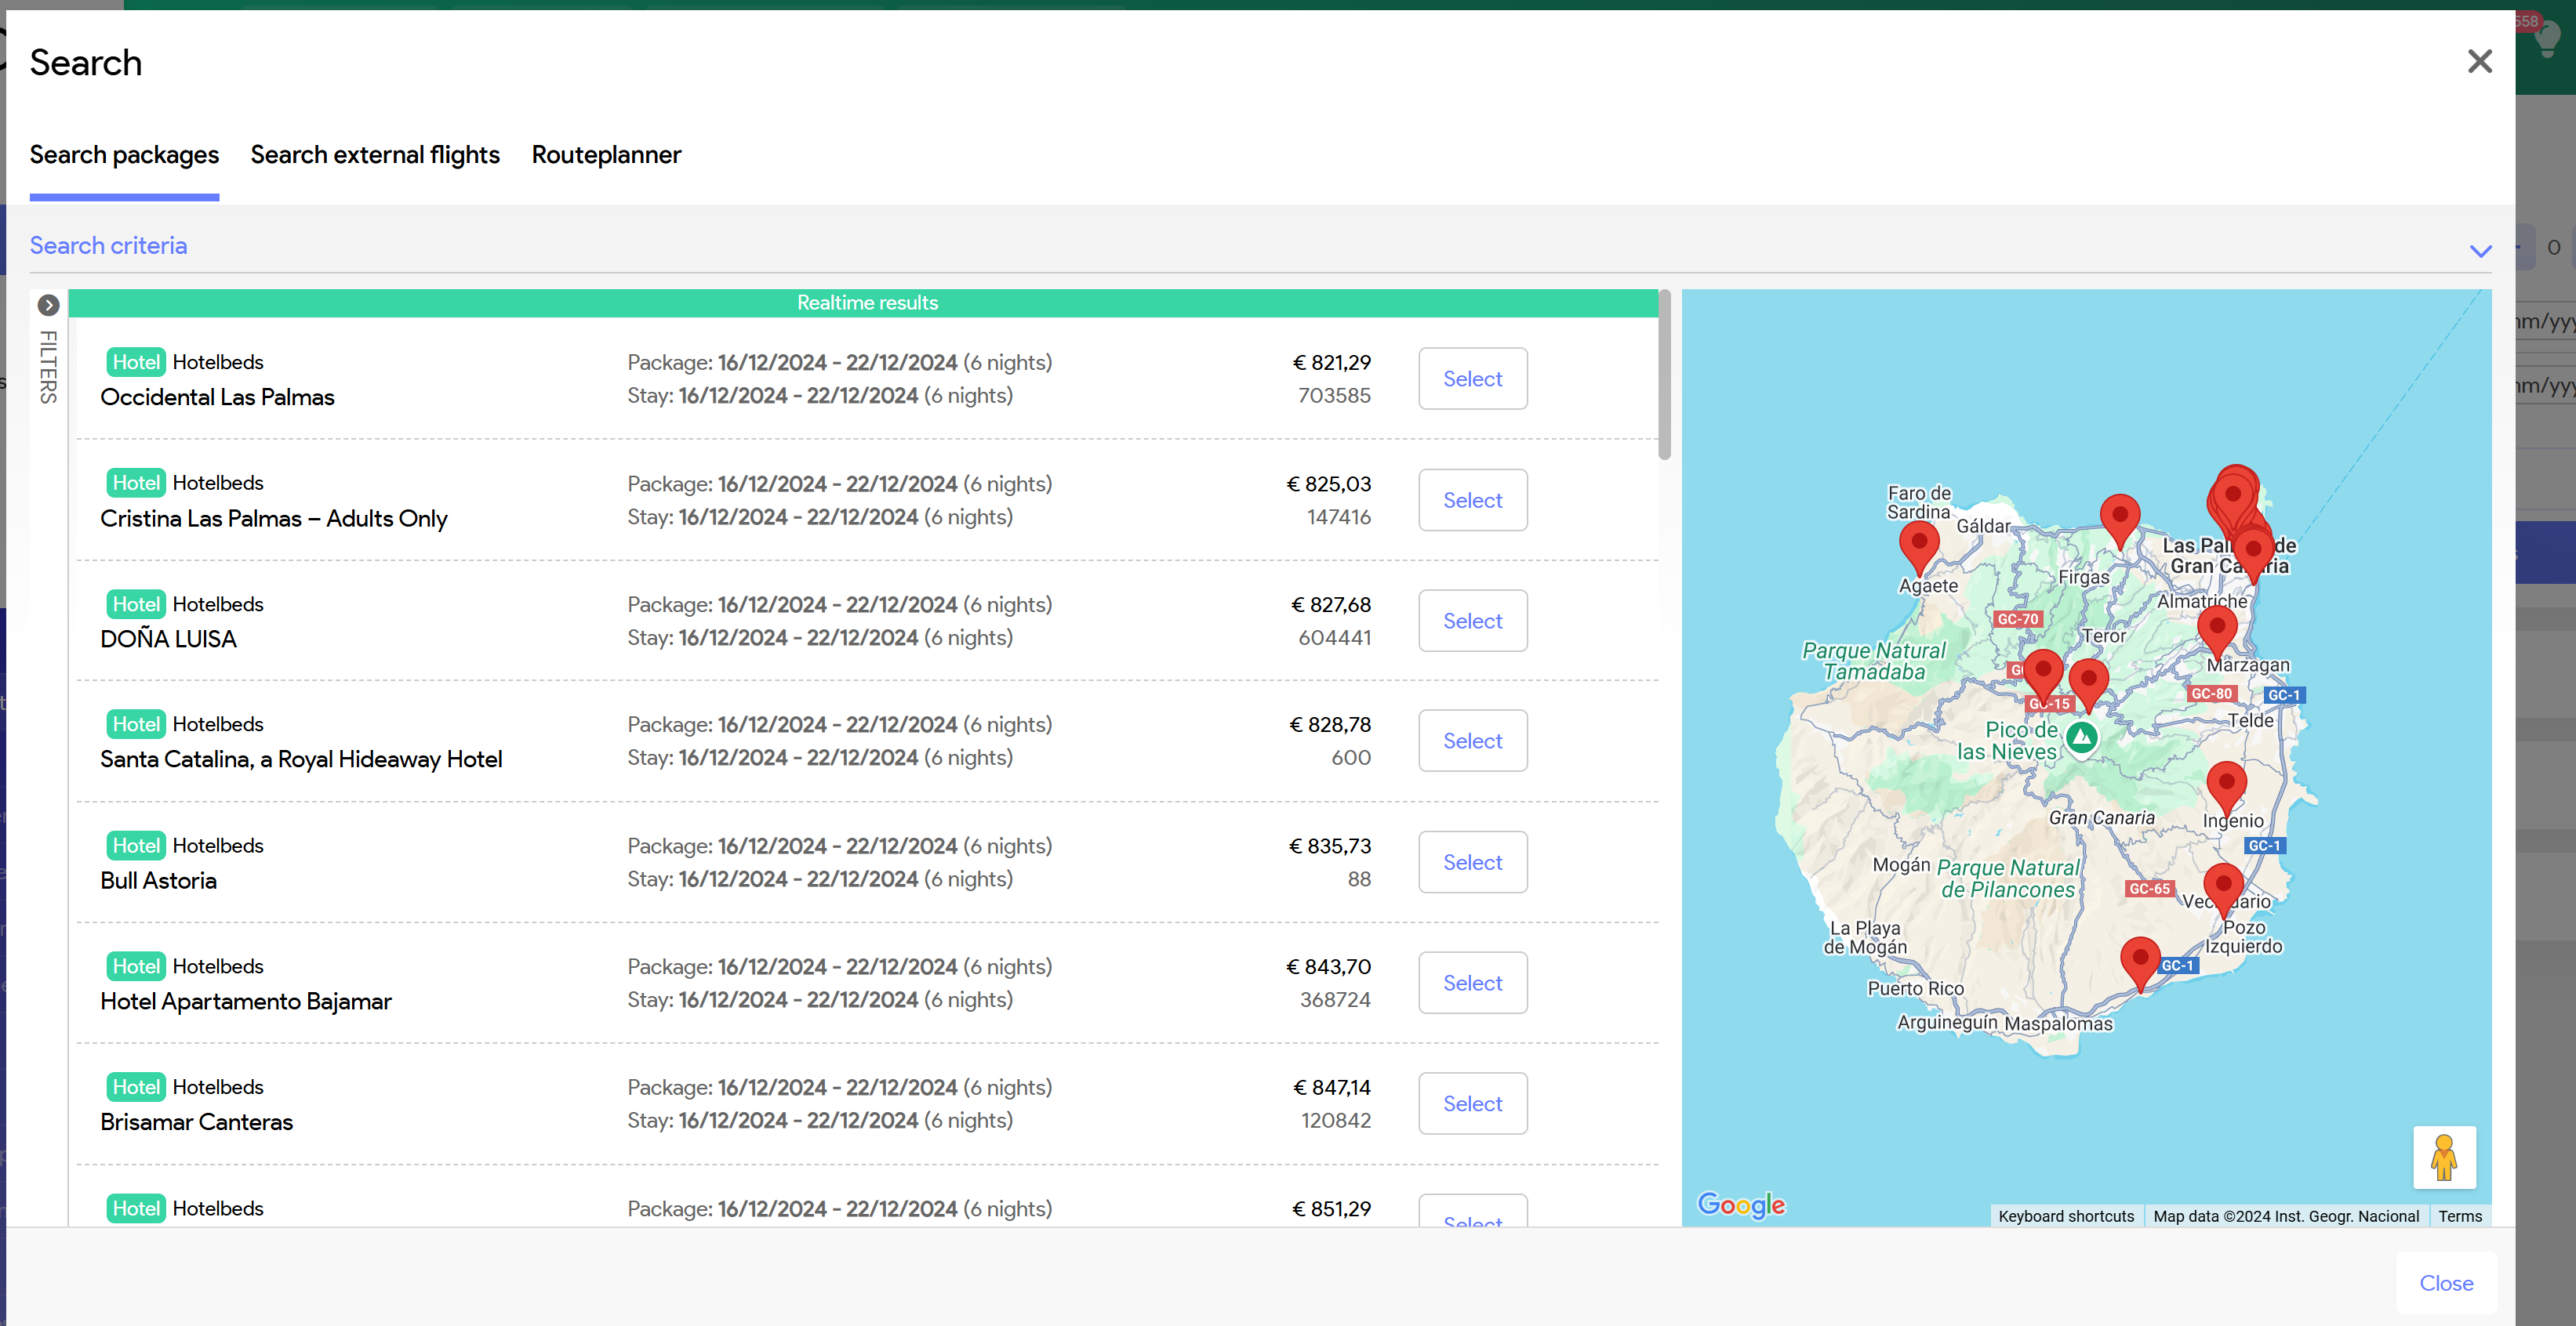Close the Search dialog with X
This screenshot has height=1326, width=2576.
(2479, 62)
